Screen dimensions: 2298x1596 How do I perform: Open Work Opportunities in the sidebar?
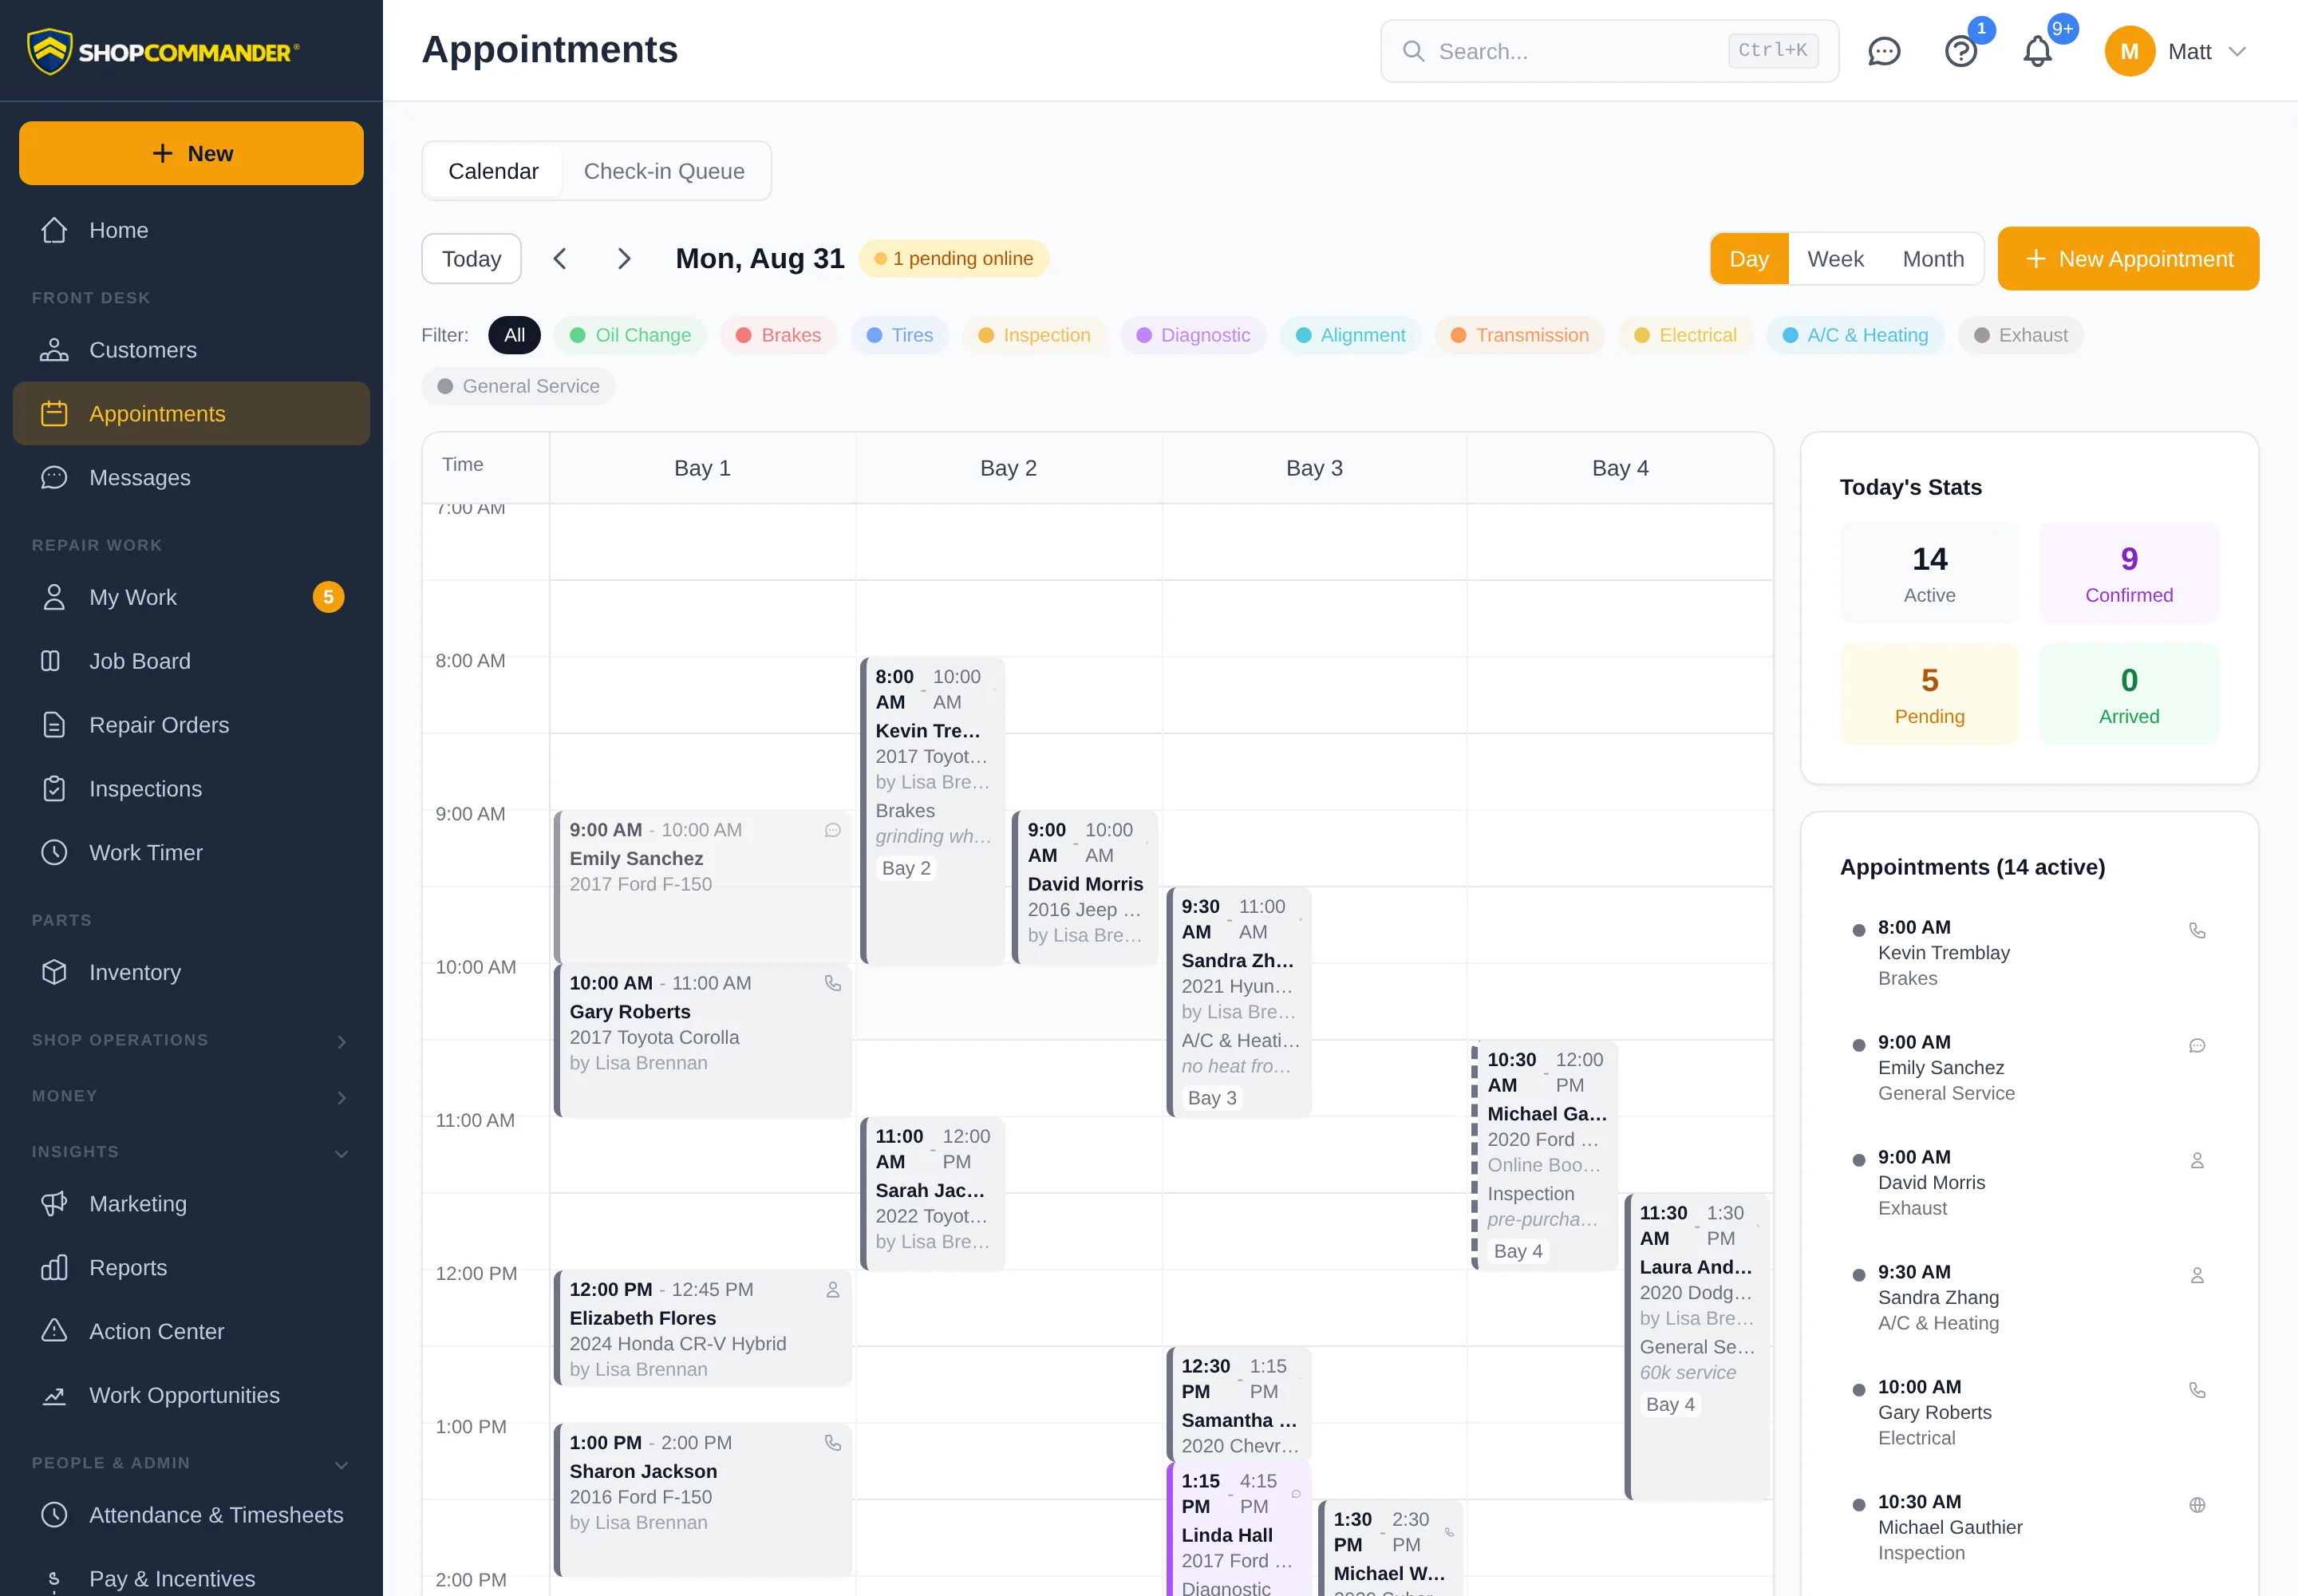coord(191,1396)
